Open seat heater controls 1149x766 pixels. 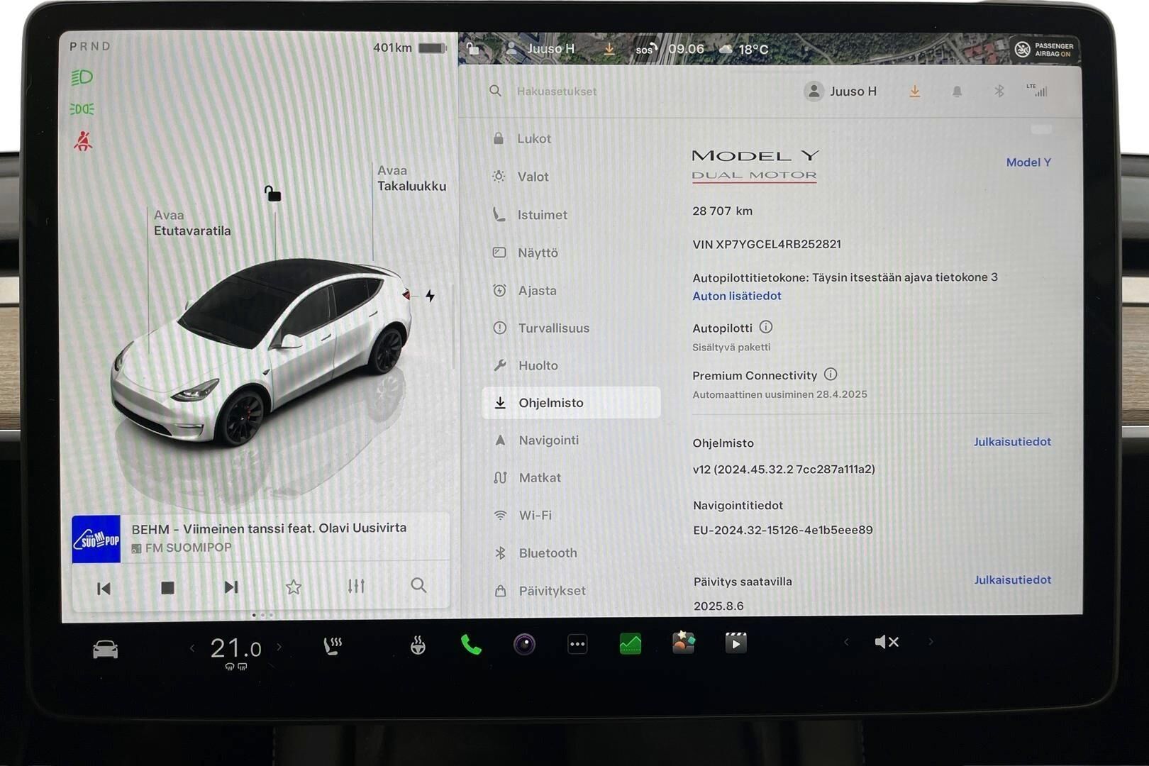(333, 645)
